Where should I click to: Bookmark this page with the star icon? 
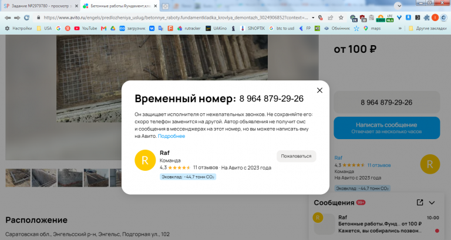[x=341, y=18]
